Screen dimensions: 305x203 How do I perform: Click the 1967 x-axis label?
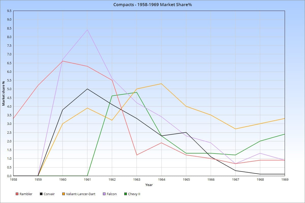tap(235, 180)
